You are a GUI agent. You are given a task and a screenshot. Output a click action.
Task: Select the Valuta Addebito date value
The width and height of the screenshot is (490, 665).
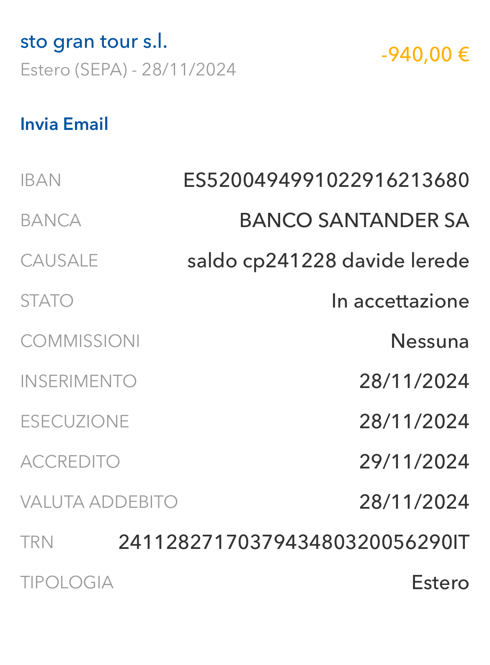point(414,502)
